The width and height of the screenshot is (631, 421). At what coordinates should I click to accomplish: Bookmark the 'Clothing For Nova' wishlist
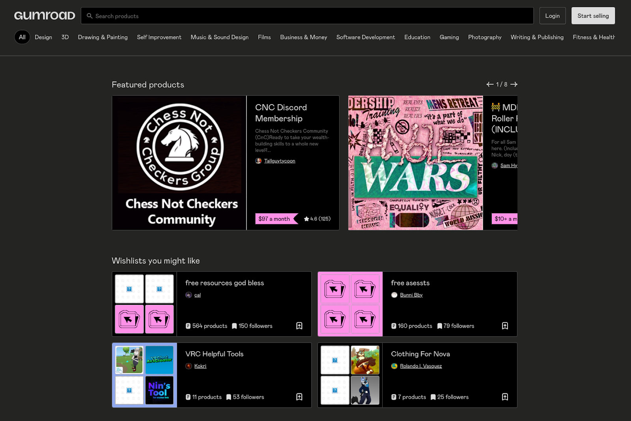click(x=505, y=397)
